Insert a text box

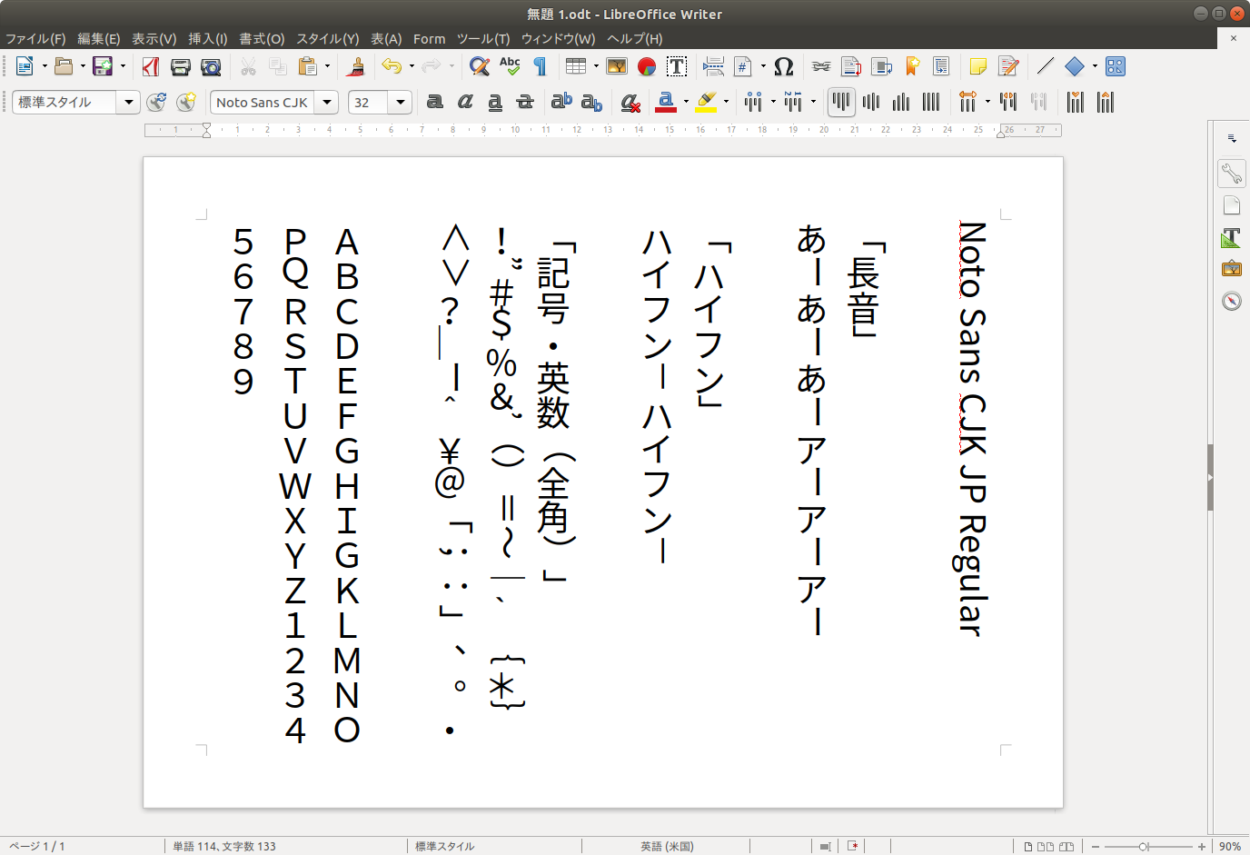pos(677,66)
